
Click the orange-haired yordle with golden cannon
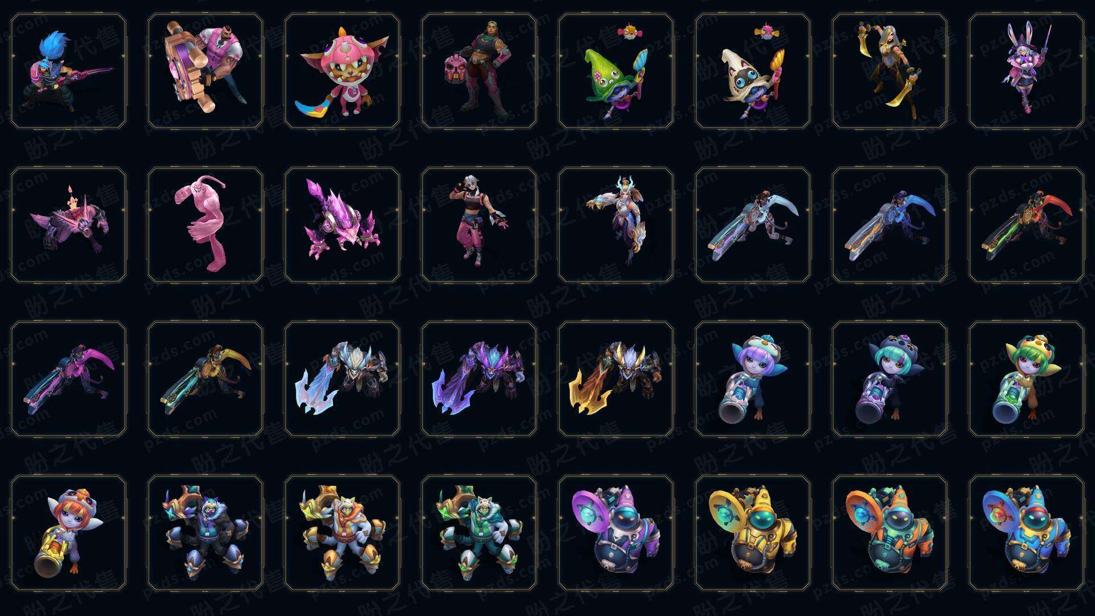(68, 533)
